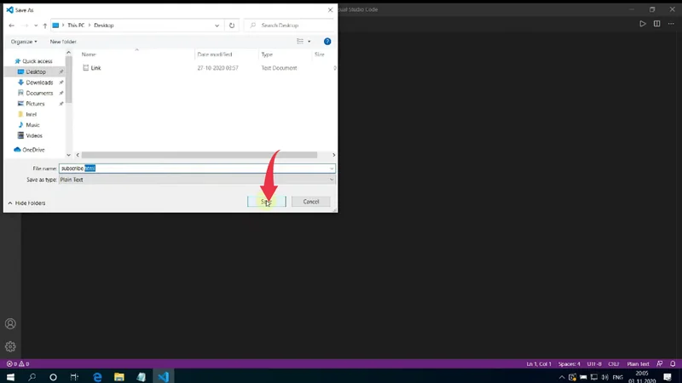Image resolution: width=682 pixels, height=383 pixels.
Task: Open the Manage gear icon
Action: [10, 346]
